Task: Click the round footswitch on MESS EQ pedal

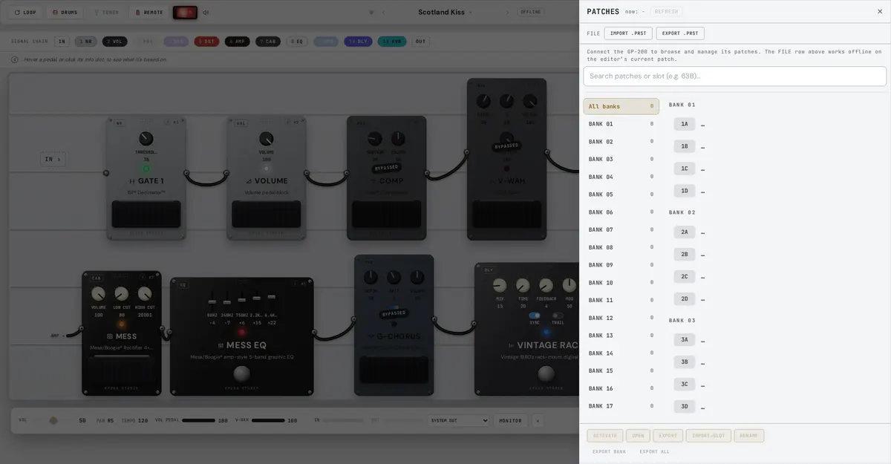Action: 241,373
